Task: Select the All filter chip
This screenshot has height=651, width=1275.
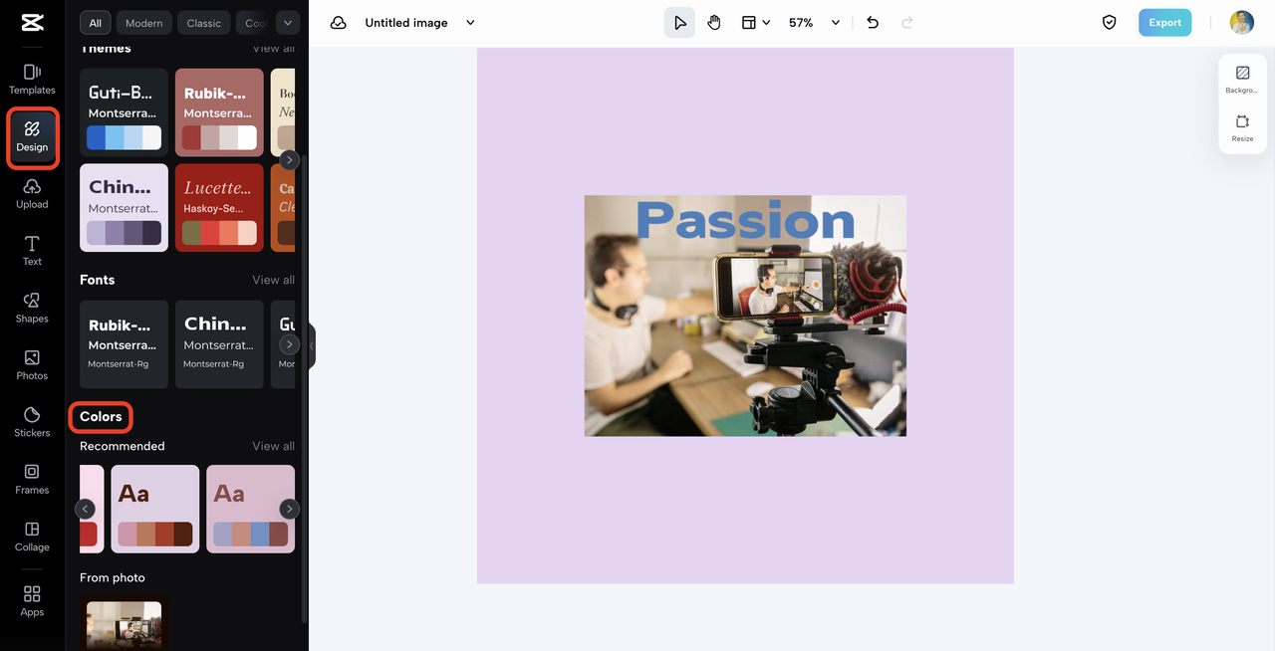Action: (95, 23)
